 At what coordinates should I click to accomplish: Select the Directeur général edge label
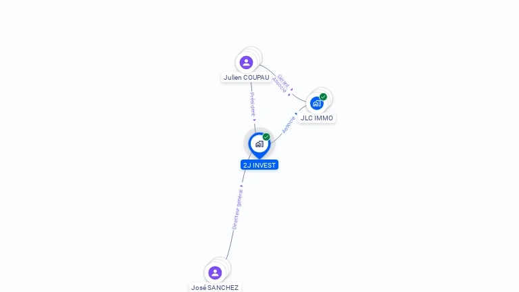click(x=237, y=210)
